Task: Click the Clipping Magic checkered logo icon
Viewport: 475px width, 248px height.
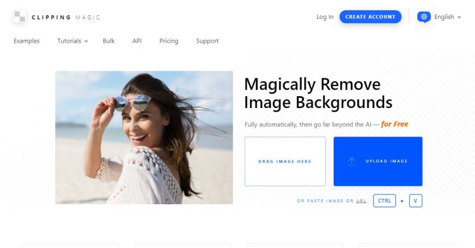Action: (x=20, y=17)
